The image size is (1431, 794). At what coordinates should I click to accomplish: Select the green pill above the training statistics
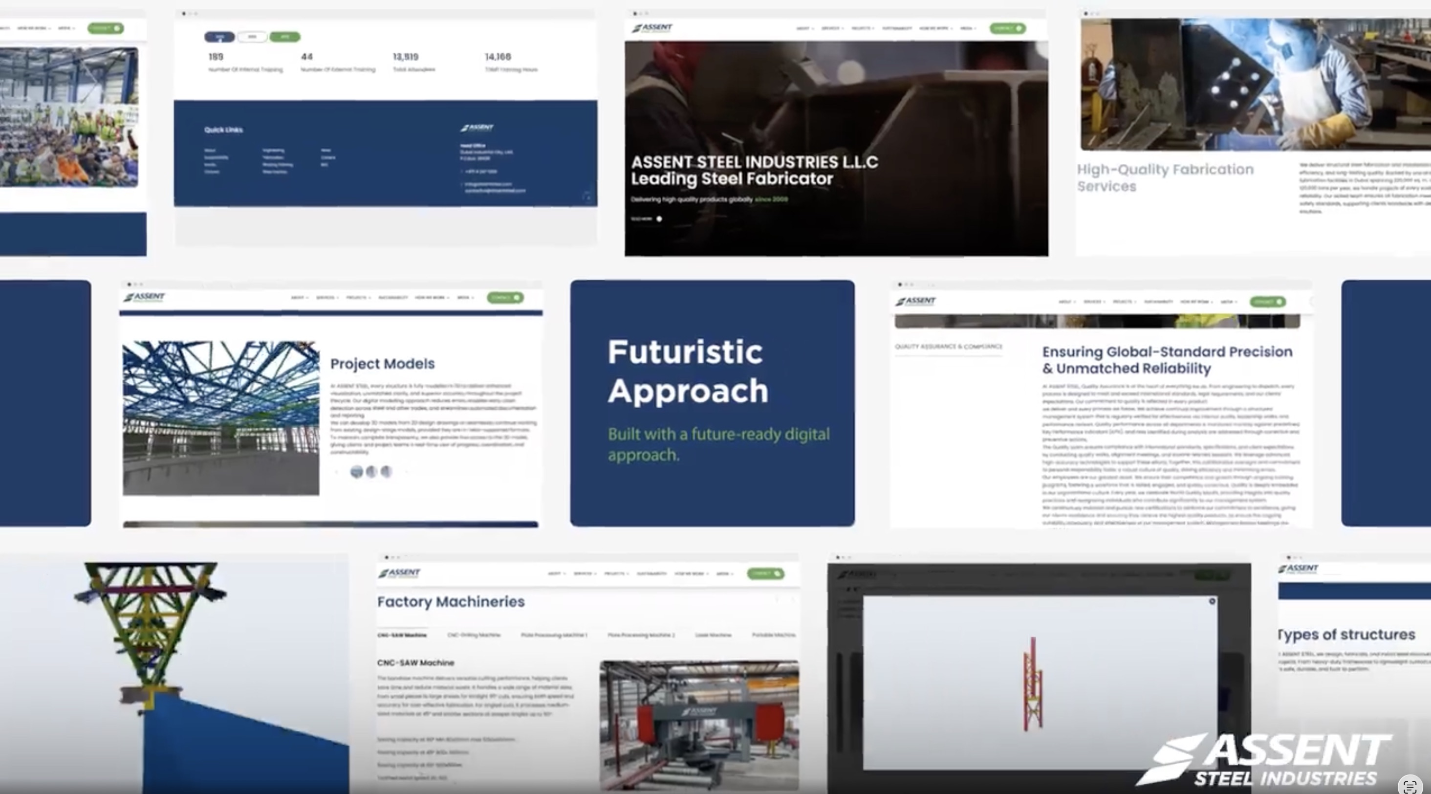(x=285, y=37)
